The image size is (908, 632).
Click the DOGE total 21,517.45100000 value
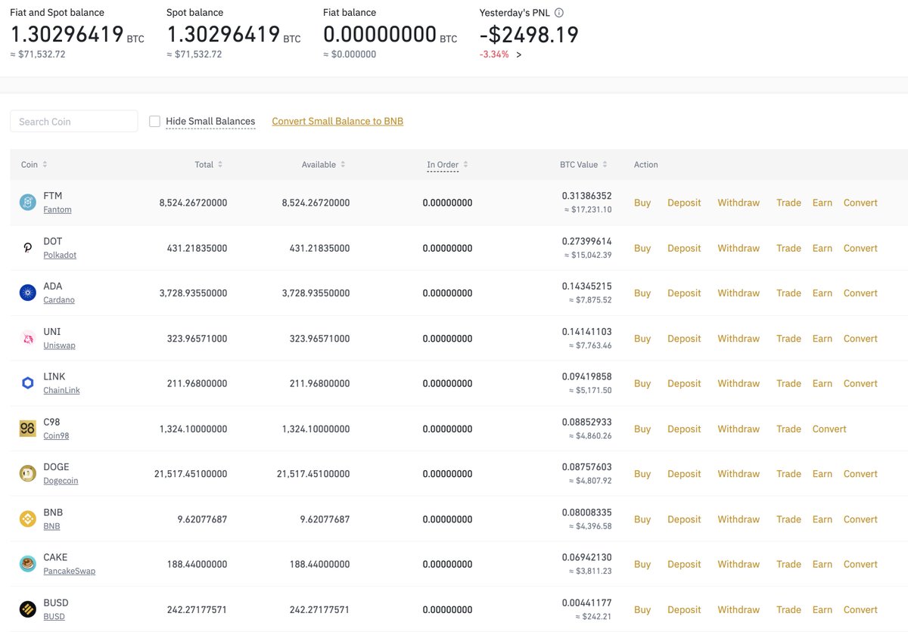click(191, 474)
